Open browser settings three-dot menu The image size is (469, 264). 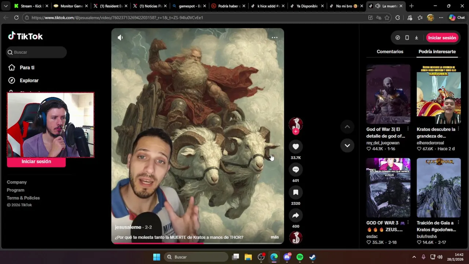click(x=441, y=18)
